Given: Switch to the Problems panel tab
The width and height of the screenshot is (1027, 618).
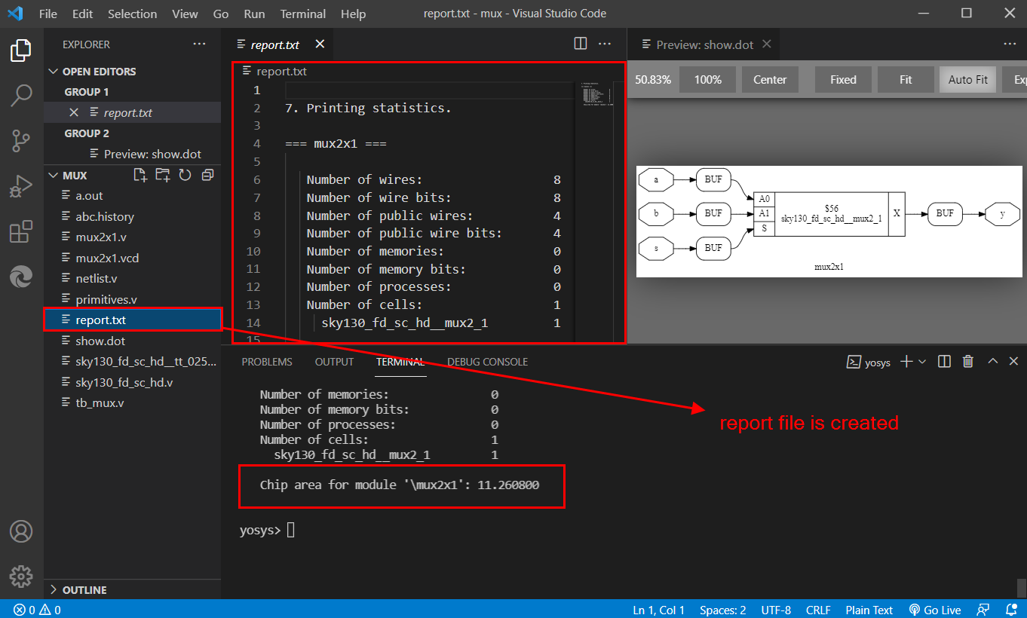Looking at the screenshot, I should coord(267,362).
